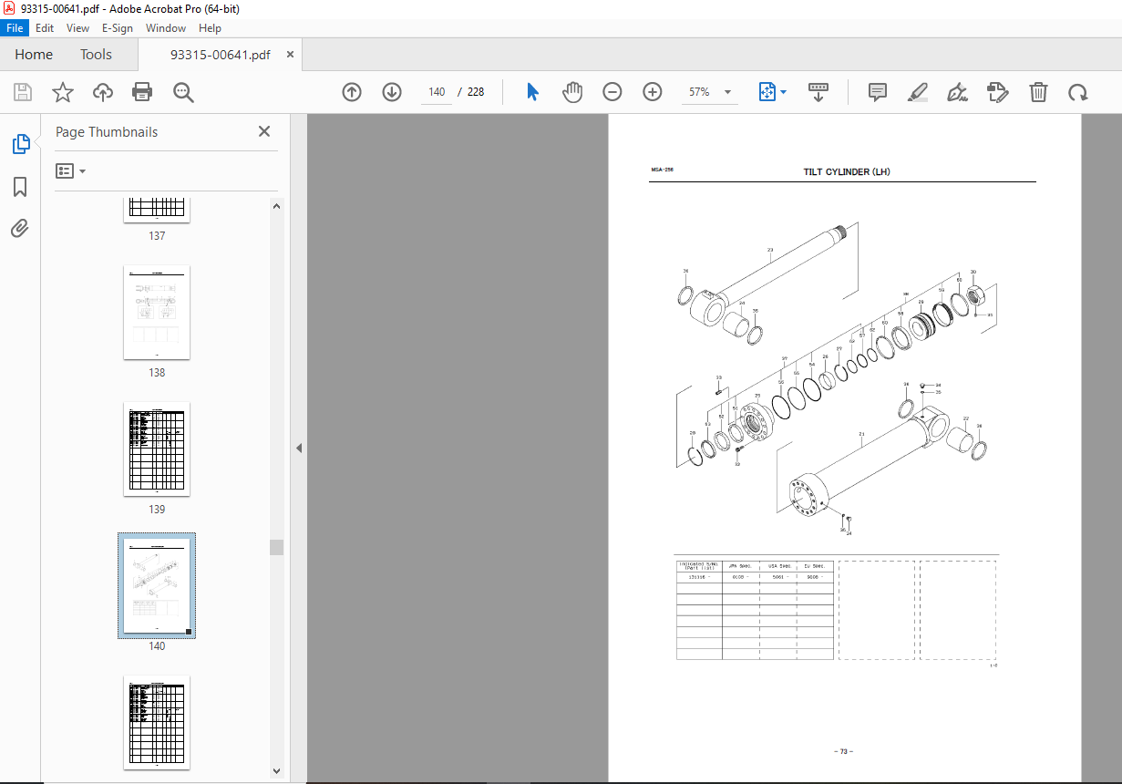Activate the selection arrow tool
Viewport: 1122px width, 784px height.
coord(533,92)
